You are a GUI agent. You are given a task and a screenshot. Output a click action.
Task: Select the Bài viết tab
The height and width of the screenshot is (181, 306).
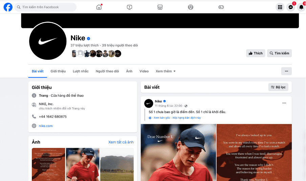pyautogui.click(x=38, y=71)
